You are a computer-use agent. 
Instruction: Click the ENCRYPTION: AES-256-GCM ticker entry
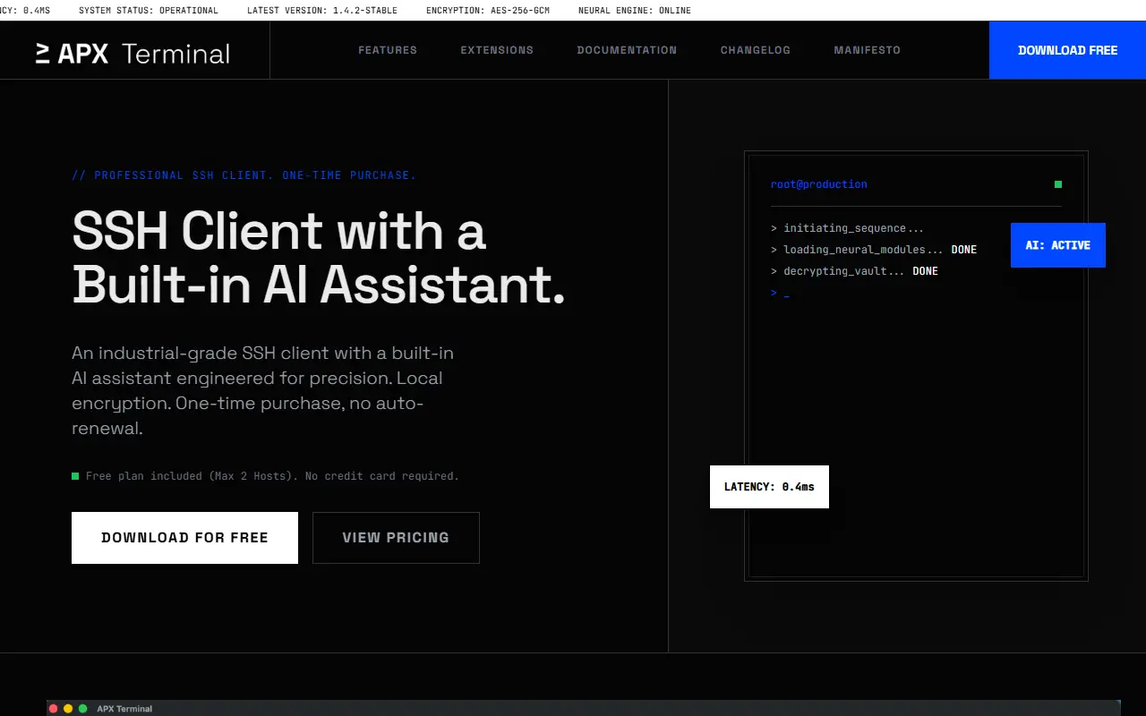(x=488, y=11)
